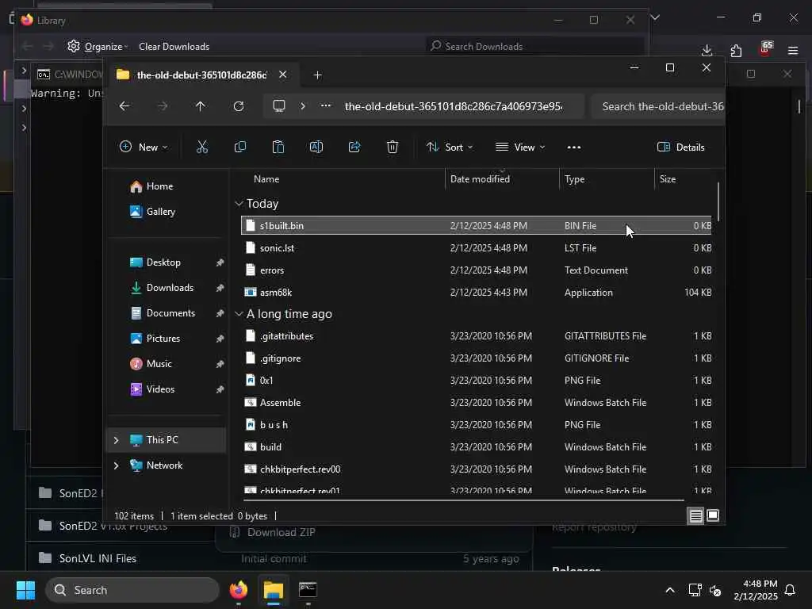Select the sonic.lst file
The width and height of the screenshot is (812, 609).
(x=476, y=248)
